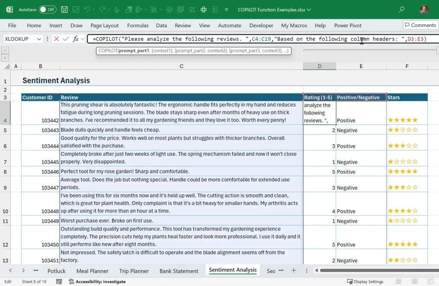Collapse outline to level 1
439x286 pixels.
click(x=5, y=51)
